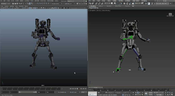Click the Perspective viewport label

93,11
